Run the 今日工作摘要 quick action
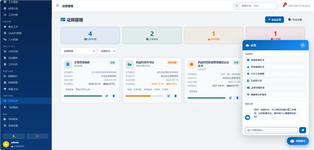Viewport: 314px width, 150px height. coord(275,74)
